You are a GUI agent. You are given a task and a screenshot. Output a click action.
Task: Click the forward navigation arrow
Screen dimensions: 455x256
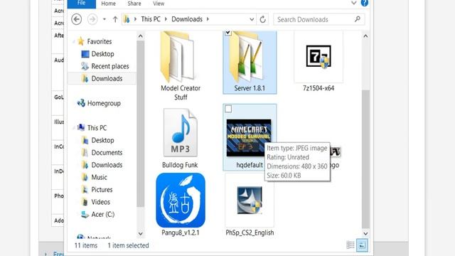(x=92, y=19)
